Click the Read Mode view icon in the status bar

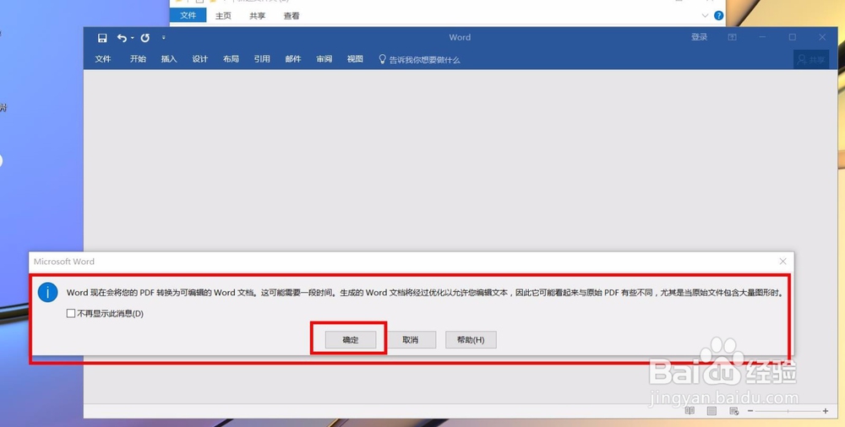pos(690,411)
